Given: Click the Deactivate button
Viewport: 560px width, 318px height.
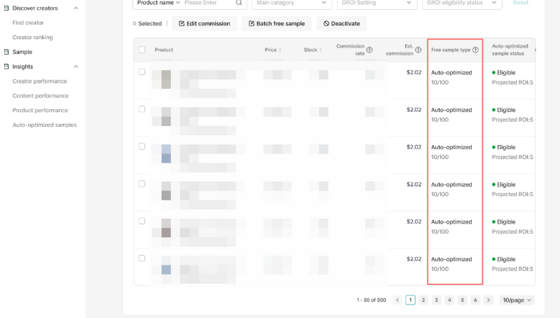Looking at the screenshot, I should (x=341, y=24).
